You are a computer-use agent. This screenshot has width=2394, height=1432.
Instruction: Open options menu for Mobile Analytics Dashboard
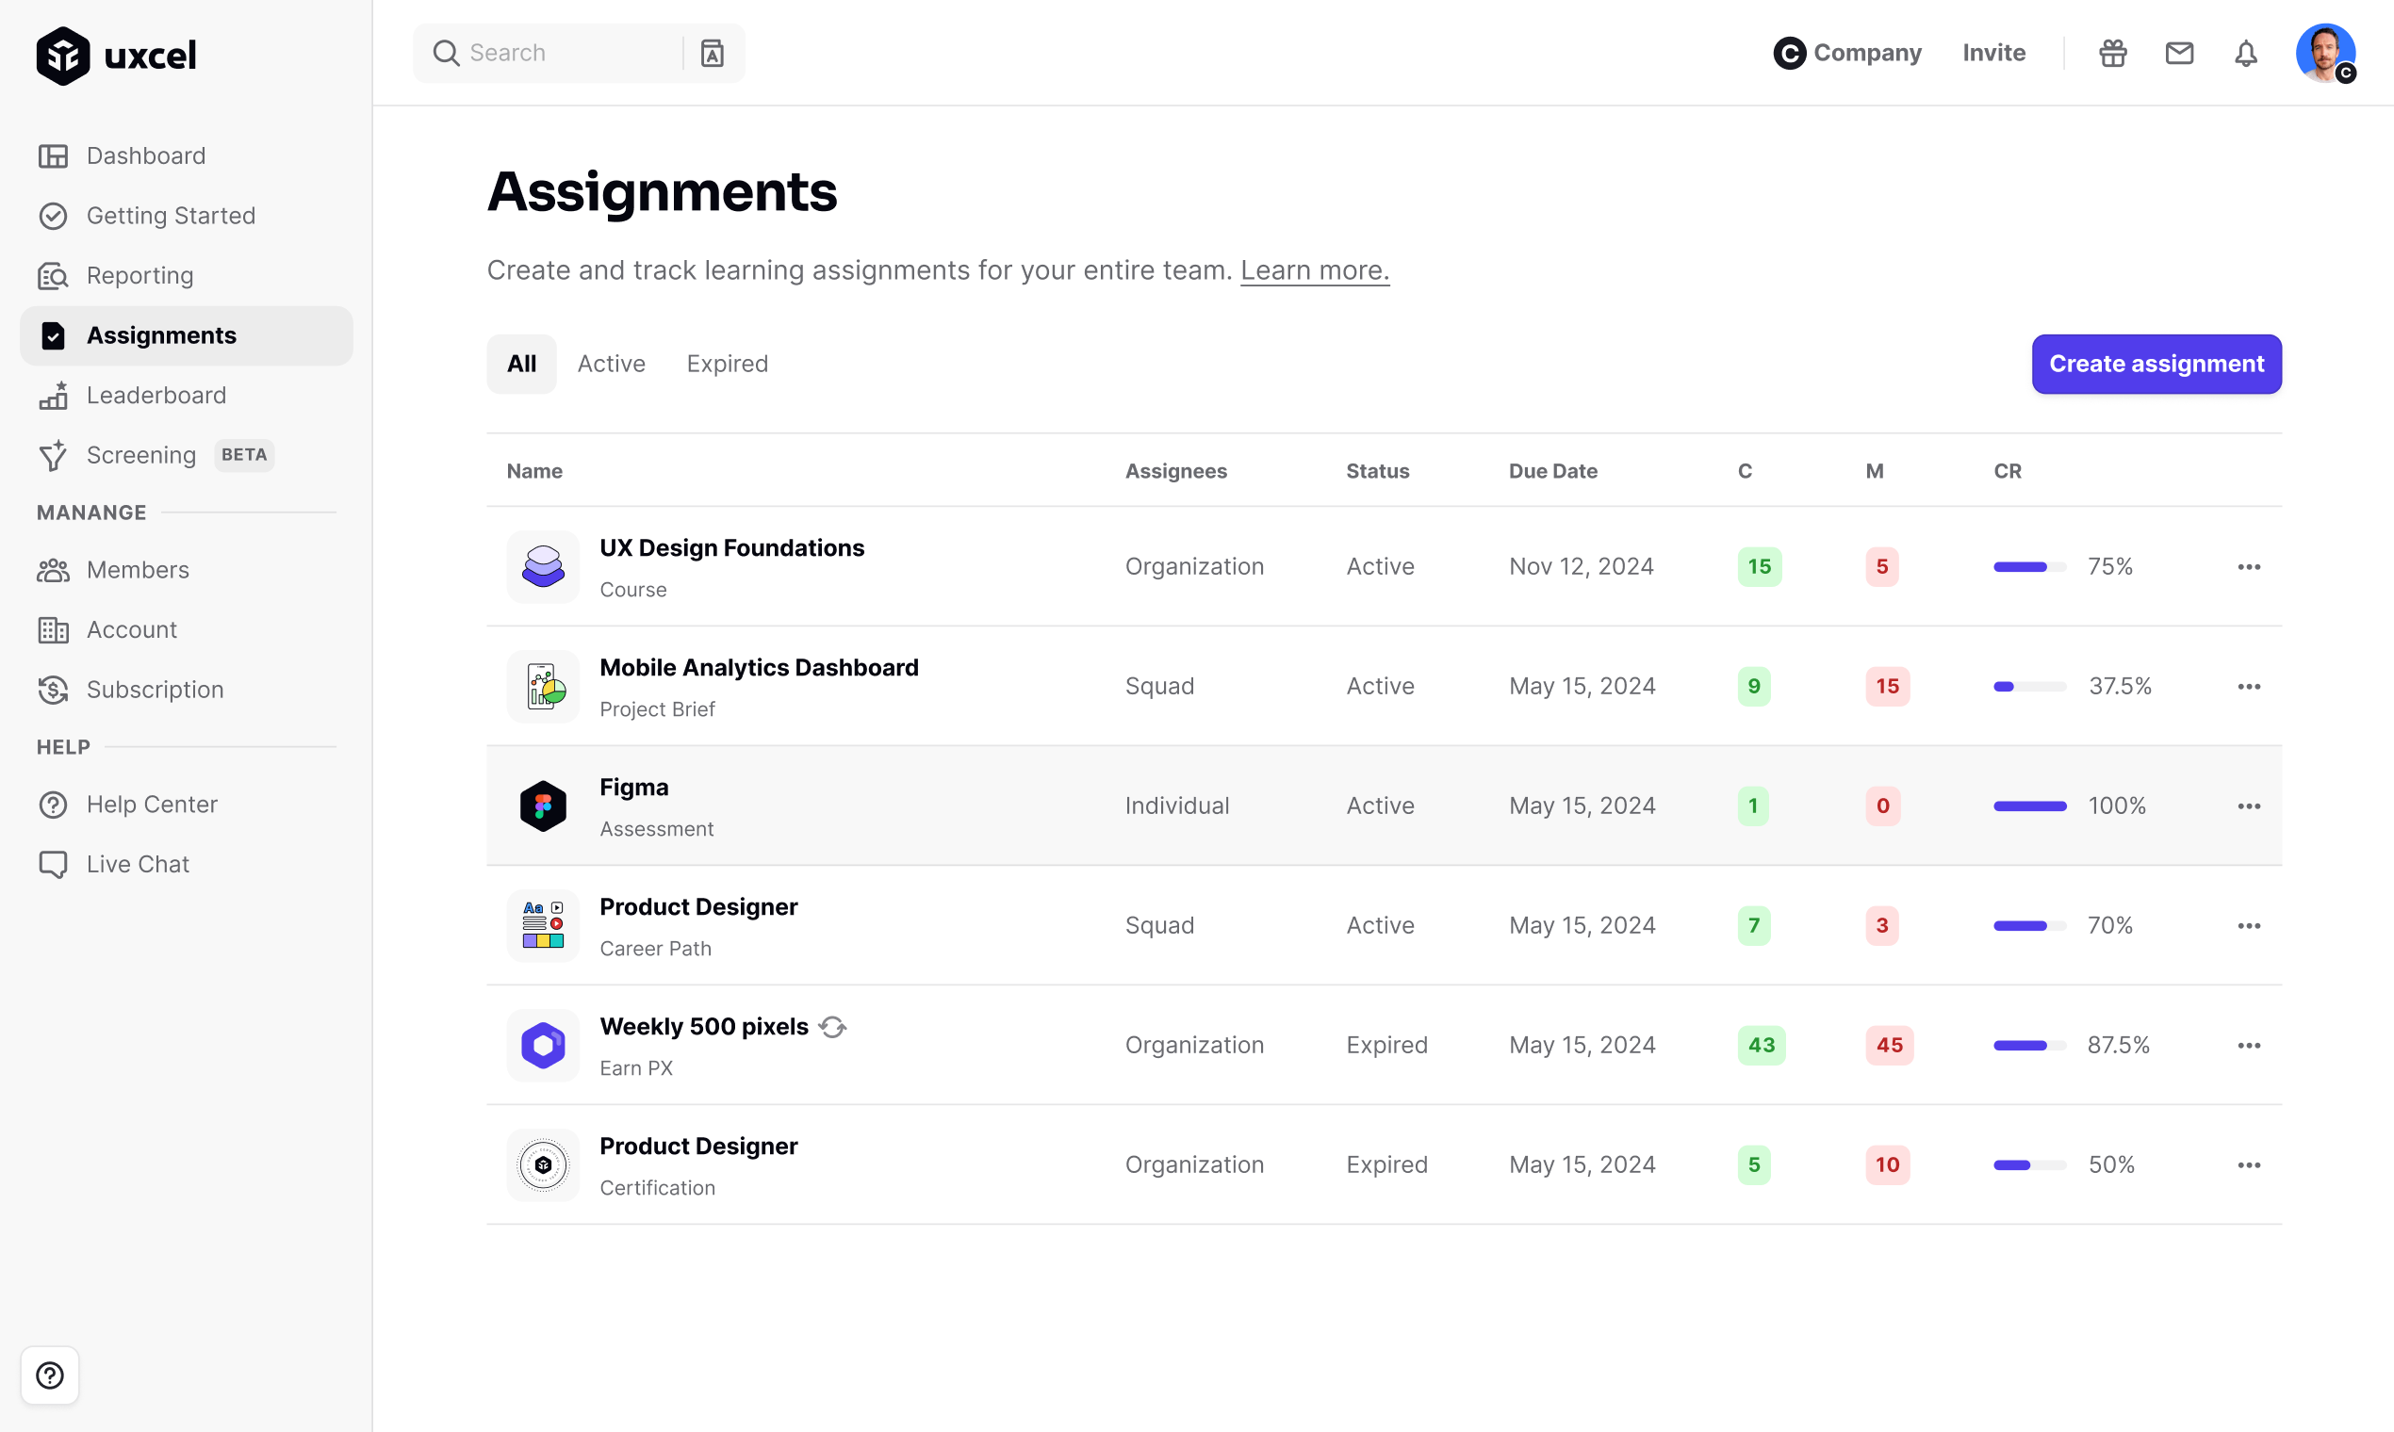[2248, 686]
